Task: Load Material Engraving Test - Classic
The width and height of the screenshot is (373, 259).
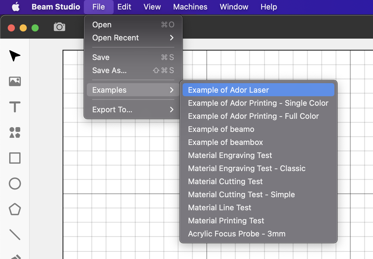Action: [x=258, y=168]
